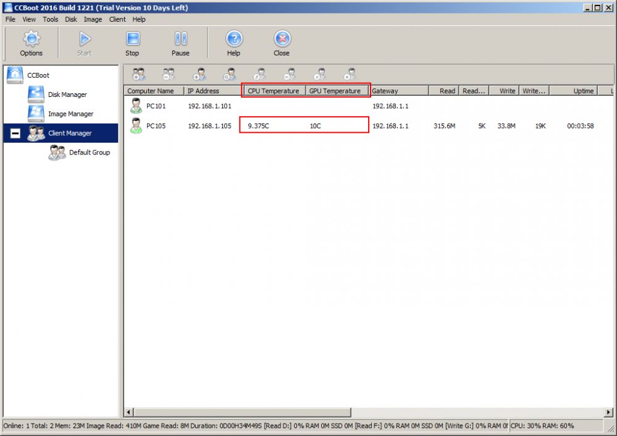617x436 pixels.
Task: Click the Delete Group icon
Action: [169, 74]
